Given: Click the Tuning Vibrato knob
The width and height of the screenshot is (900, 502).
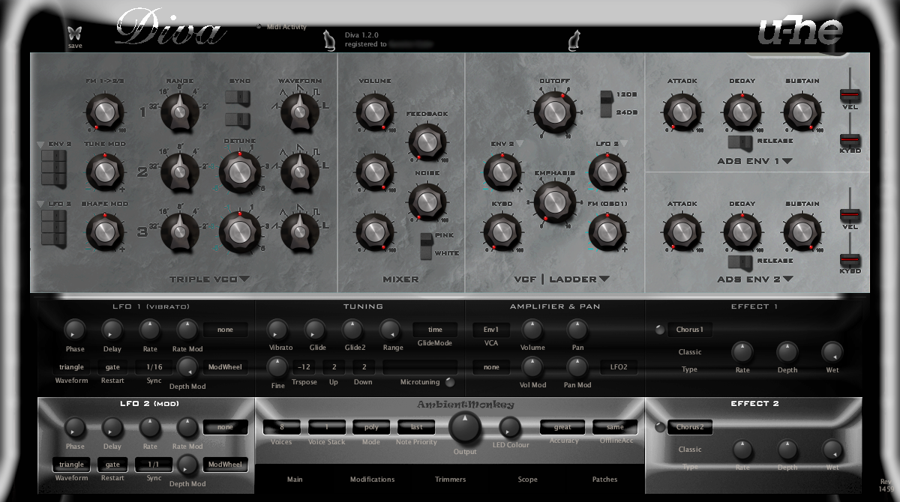Looking at the screenshot, I should (277, 329).
